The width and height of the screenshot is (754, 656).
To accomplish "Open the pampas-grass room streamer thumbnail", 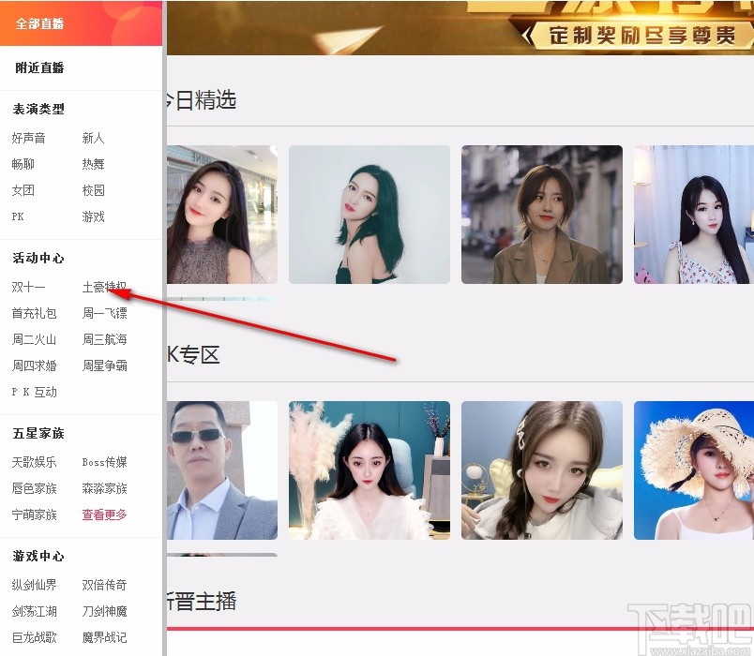I will point(369,470).
